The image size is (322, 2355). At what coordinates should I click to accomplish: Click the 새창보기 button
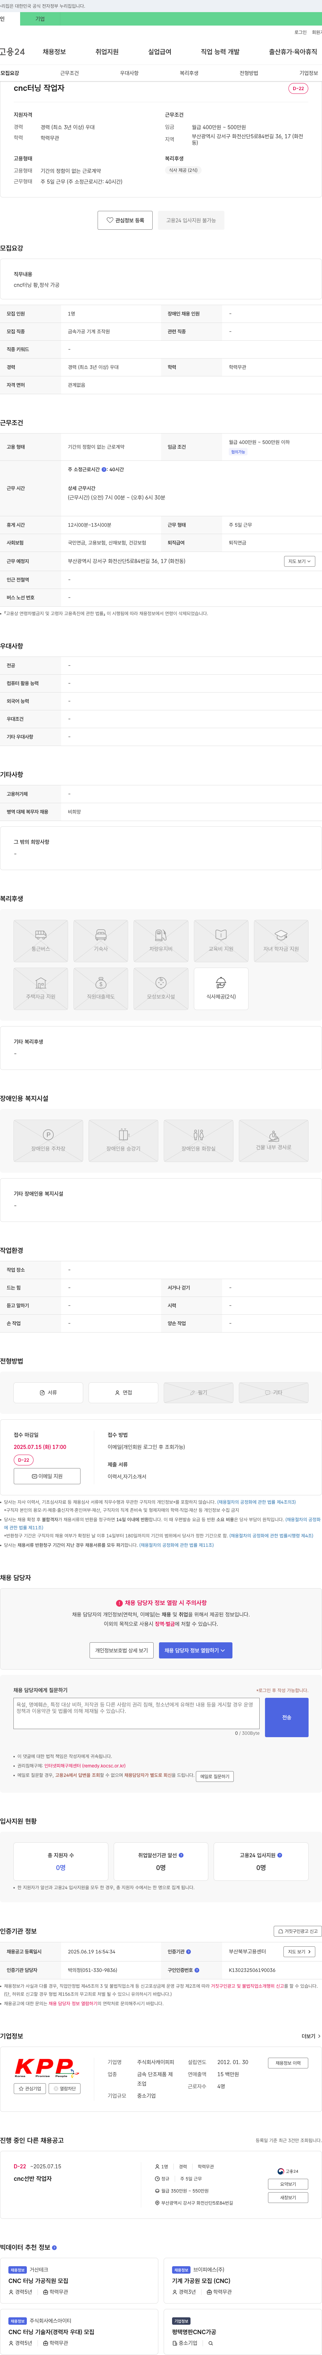287,2198
